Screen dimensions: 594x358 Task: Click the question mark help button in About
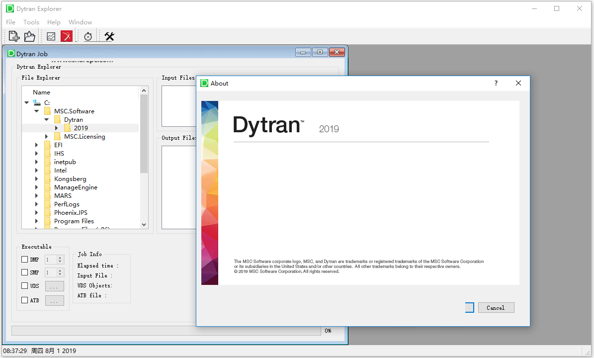coord(496,83)
